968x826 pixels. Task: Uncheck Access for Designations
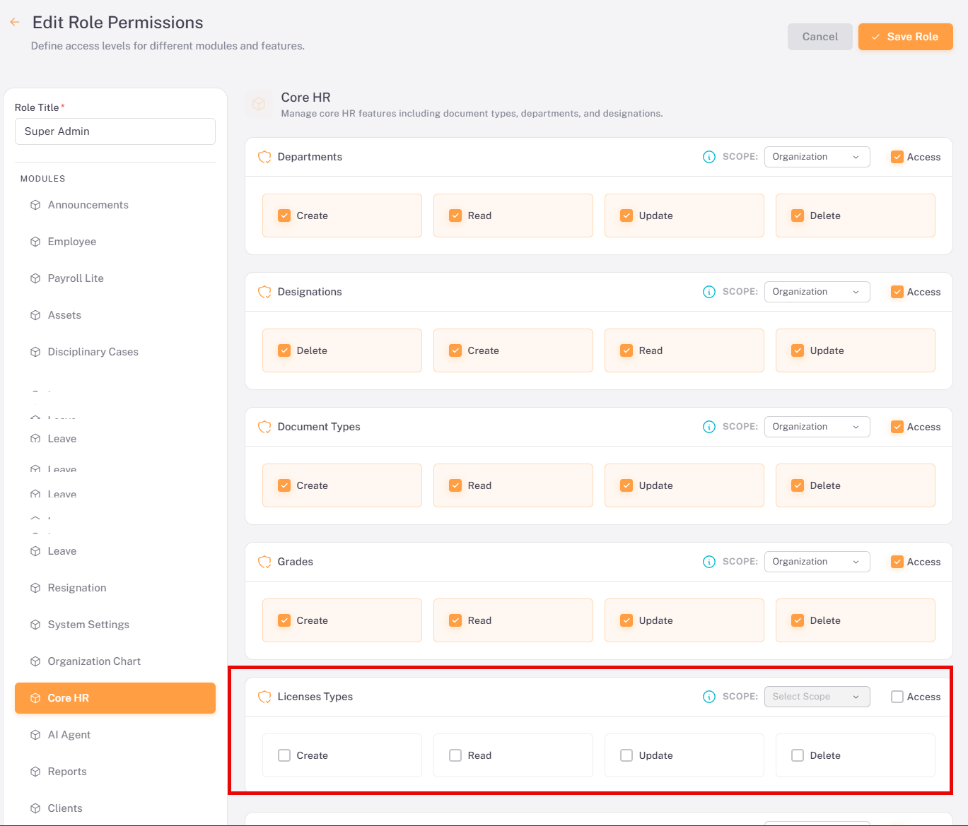point(897,292)
